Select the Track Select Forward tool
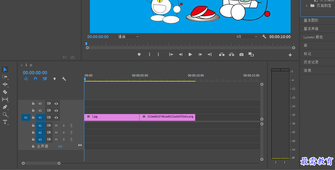335x170 pixels. click(5, 77)
